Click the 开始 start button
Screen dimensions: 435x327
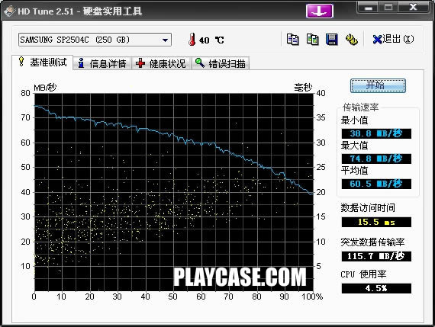[x=378, y=85]
